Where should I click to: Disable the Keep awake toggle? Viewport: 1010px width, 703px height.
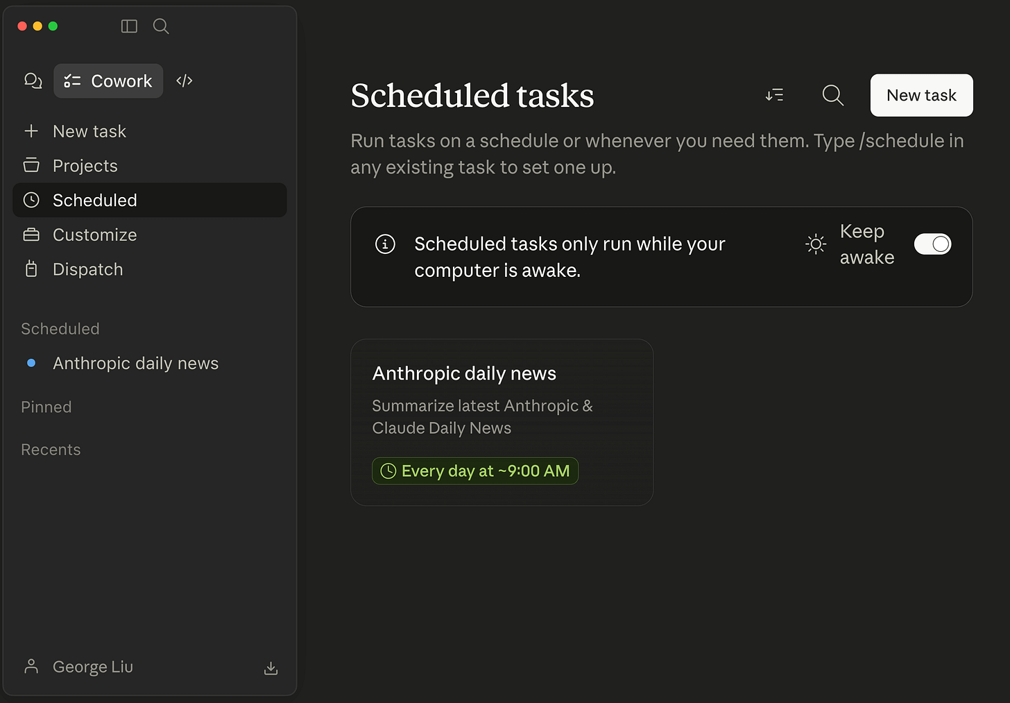click(x=932, y=244)
